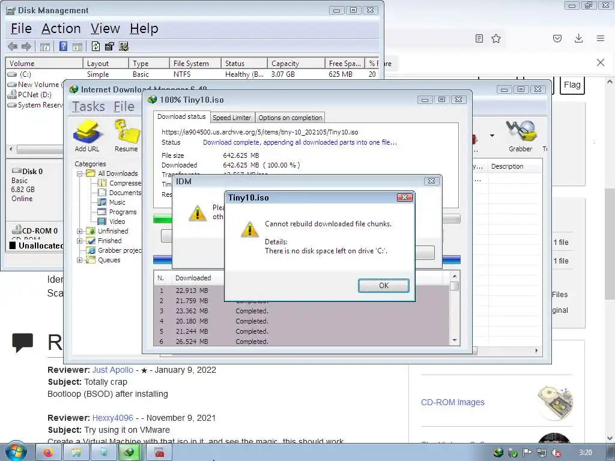Click the blue segments progress bar
The height and width of the screenshot is (461, 615).
pyautogui.click(x=162, y=259)
